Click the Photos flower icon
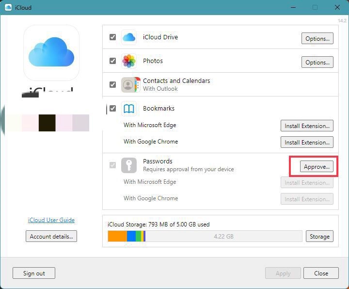The width and height of the screenshot is (349, 289). (x=129, y=61)
